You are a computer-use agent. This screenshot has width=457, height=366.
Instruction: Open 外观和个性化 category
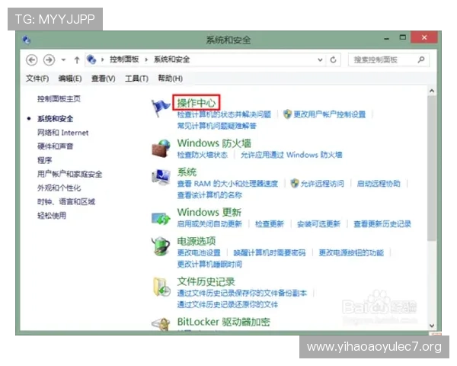point(59,188)
